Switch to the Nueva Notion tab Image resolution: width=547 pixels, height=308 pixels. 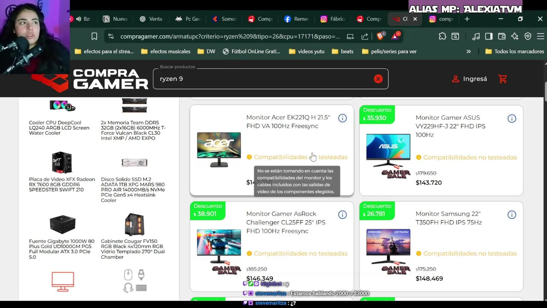click(116, 19)
